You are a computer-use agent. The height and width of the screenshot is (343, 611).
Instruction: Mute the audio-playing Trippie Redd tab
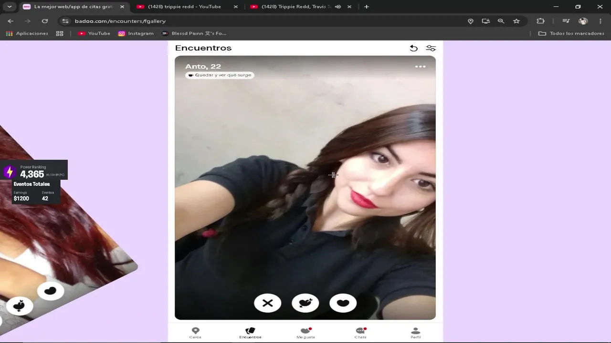338,7
